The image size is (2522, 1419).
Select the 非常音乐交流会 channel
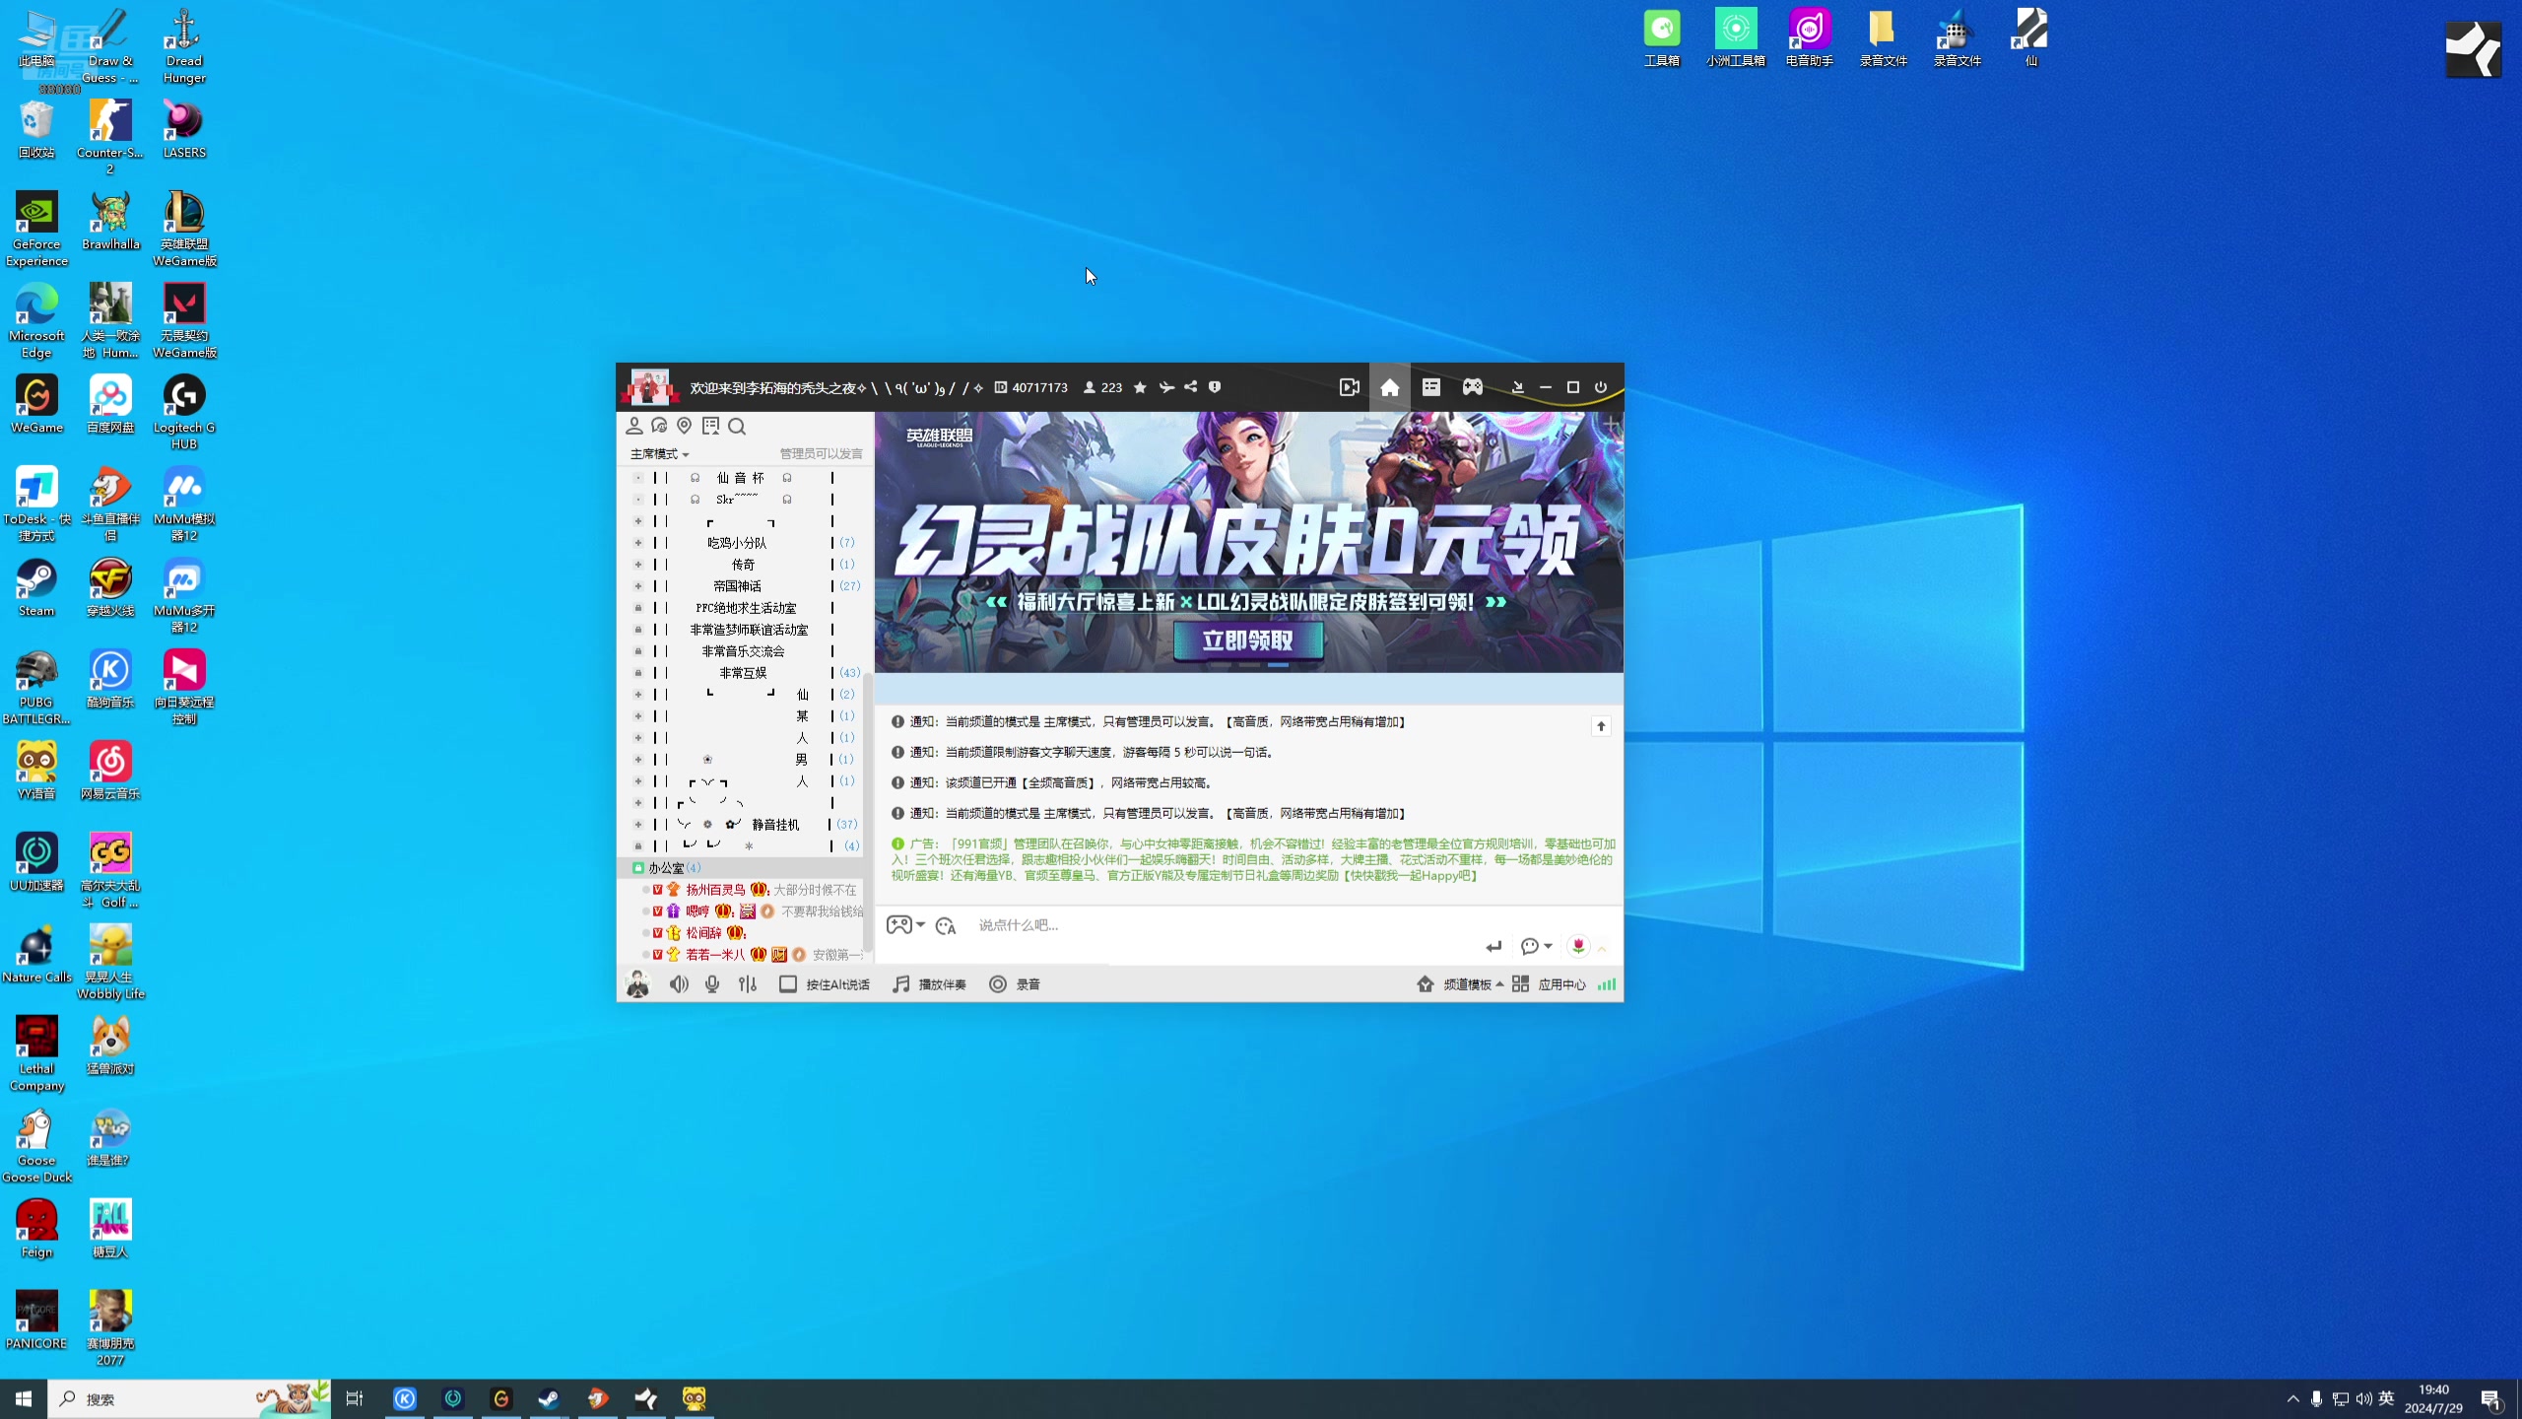[x=745, y=651]
